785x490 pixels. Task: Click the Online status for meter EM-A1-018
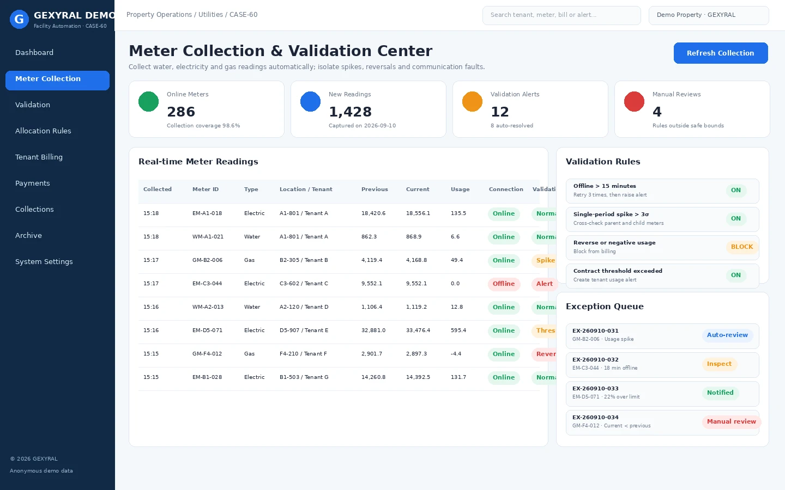pyautogui.click(x=504, y=214)
